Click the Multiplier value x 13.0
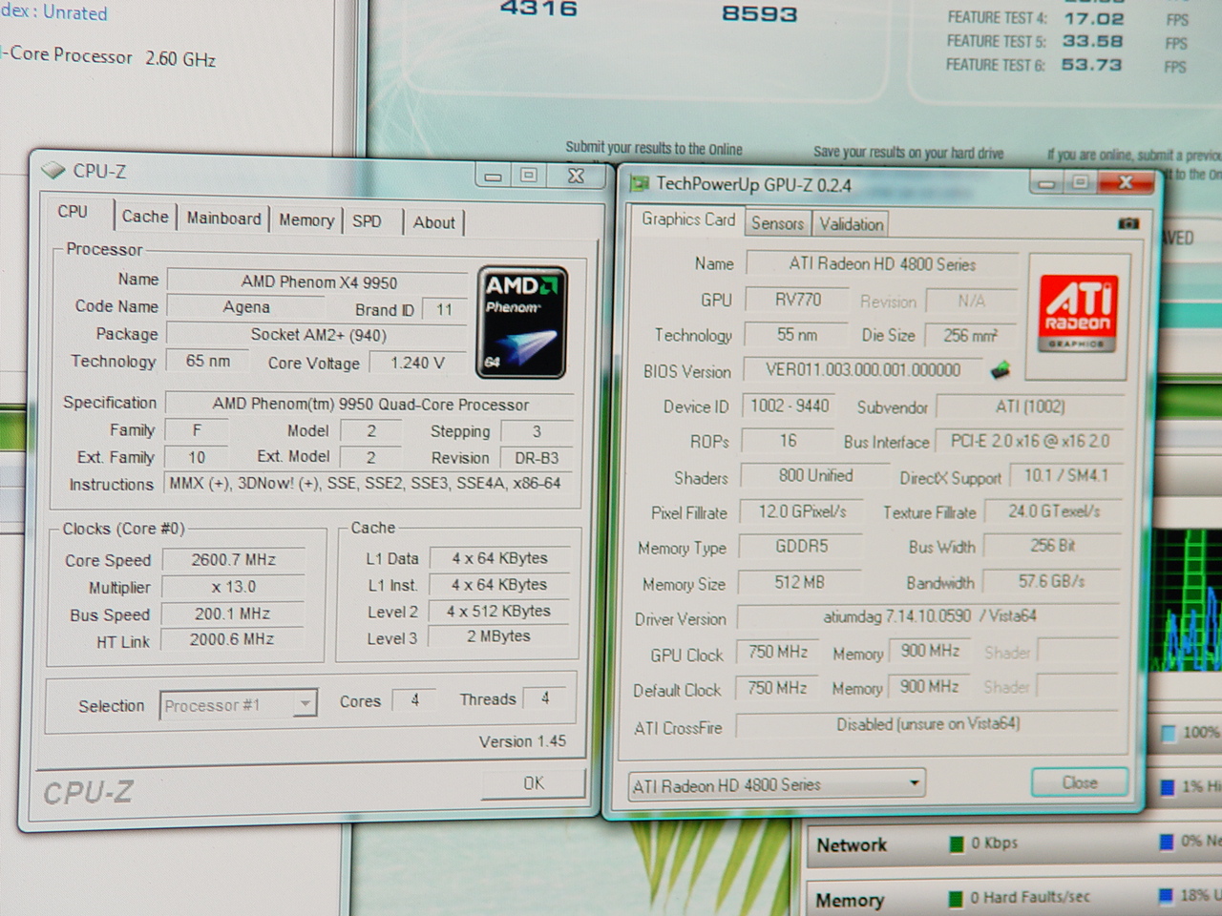Image resolution: width=1222 pixels, height=916 pixels. [233, 587]
